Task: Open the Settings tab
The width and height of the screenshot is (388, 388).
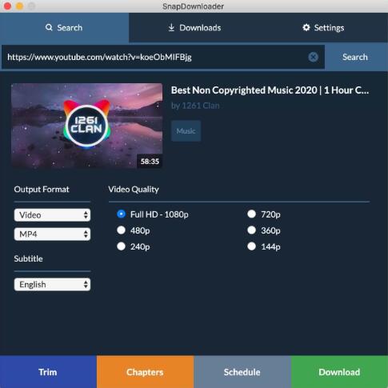Action: pyautogui.click(x=323, y=28)
